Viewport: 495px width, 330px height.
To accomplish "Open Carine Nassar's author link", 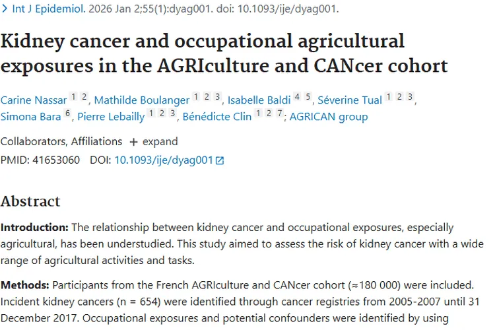I will tap(33, 100).
